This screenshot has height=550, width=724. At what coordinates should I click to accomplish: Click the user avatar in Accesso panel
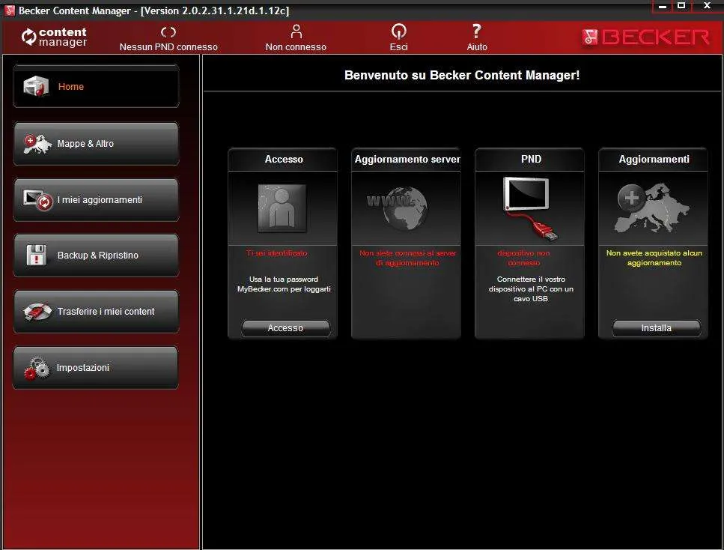point(282,208)
